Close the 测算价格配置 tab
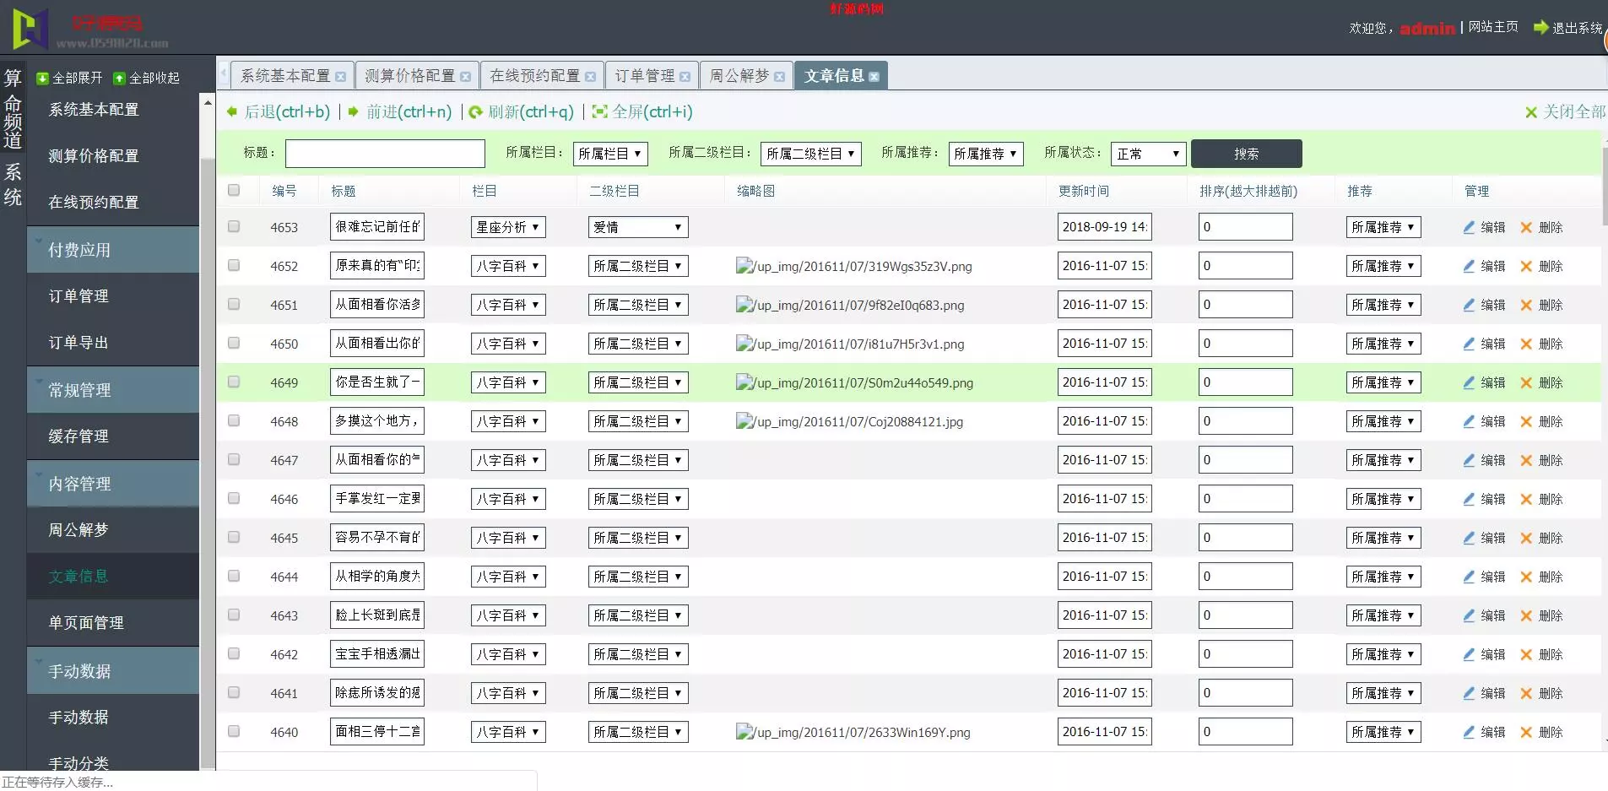 pyautogui.click(x=465, y=77)
